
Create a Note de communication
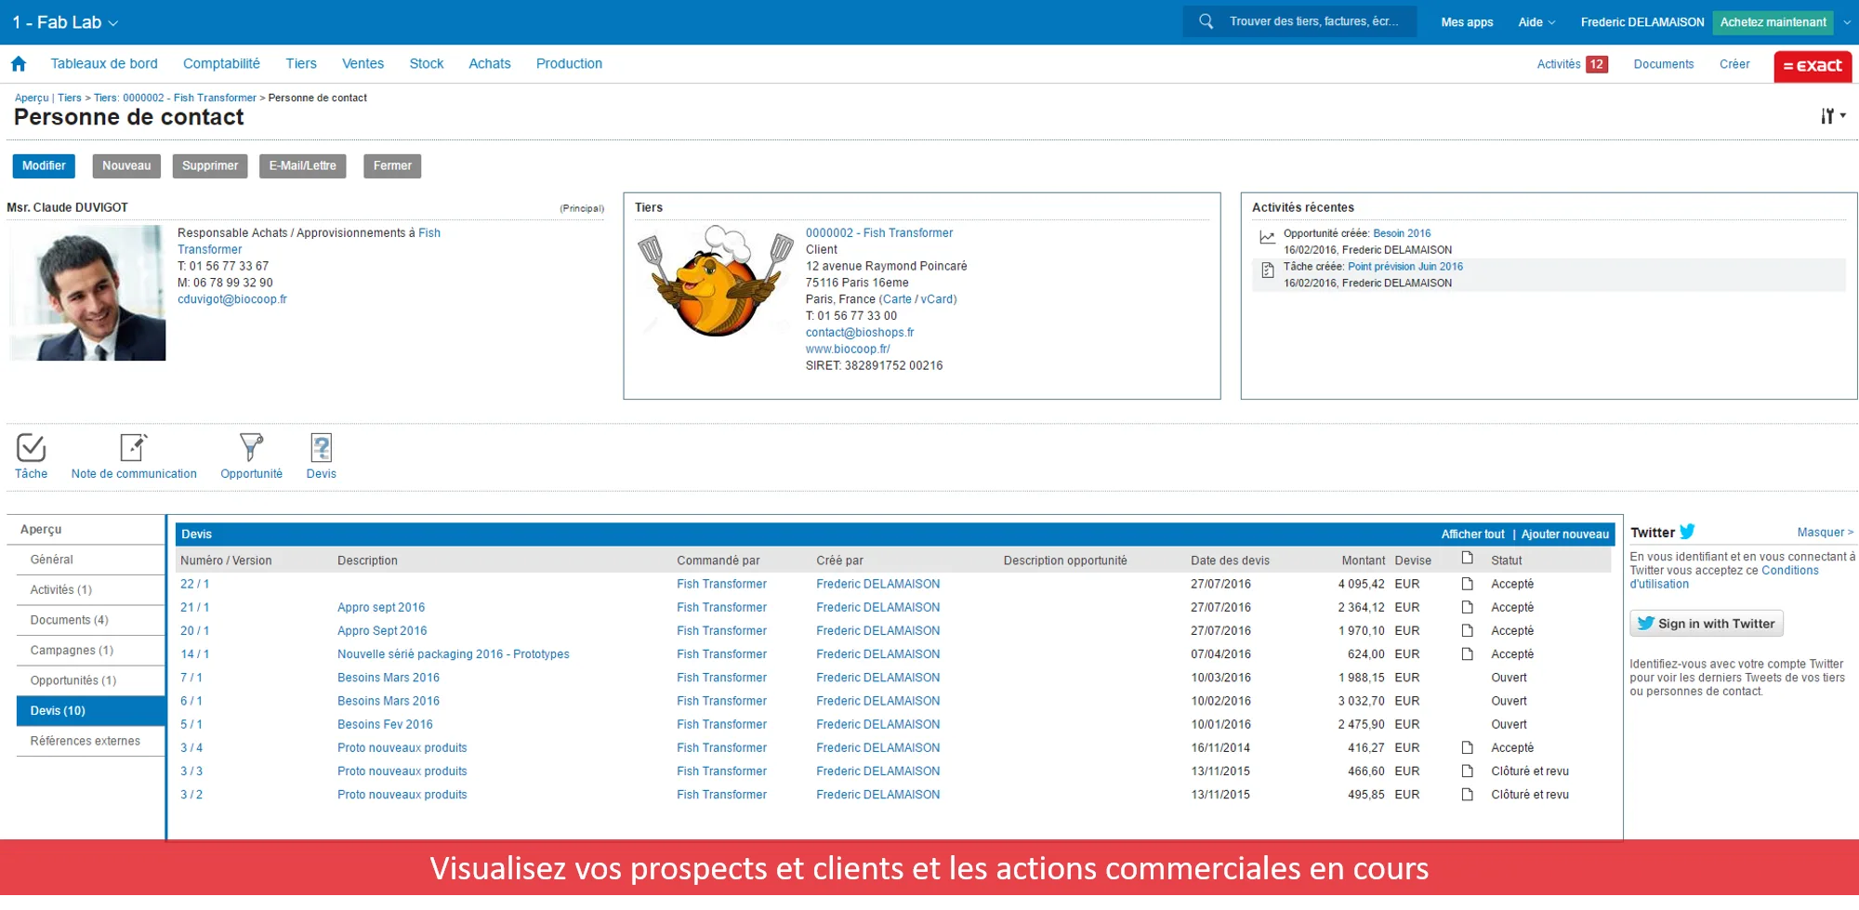(x=134, y=448)
